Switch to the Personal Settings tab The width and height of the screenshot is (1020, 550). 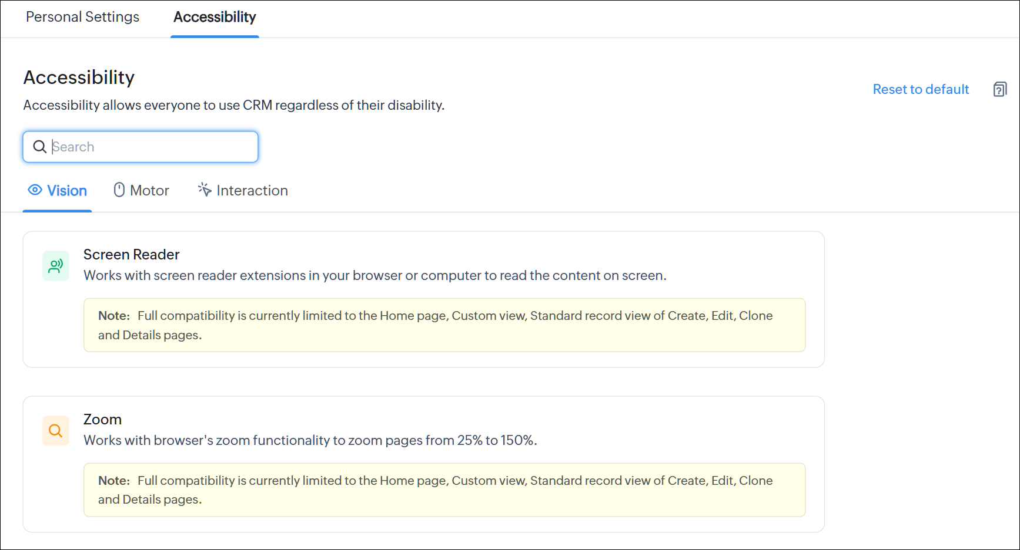[82, 17]
